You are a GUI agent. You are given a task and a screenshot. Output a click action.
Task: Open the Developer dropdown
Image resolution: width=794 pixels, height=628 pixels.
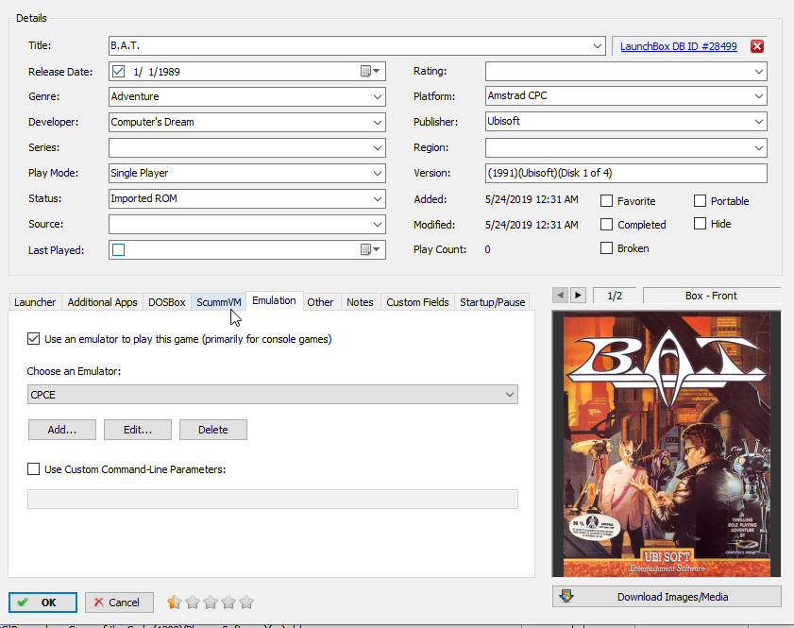pyautogui.click(x=378, y=122)
